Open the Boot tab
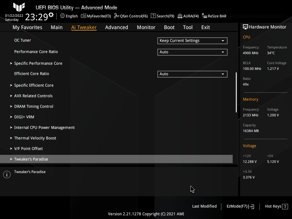Image resolution: width=292 pixels, height=219 pixels. click(169, 27)
